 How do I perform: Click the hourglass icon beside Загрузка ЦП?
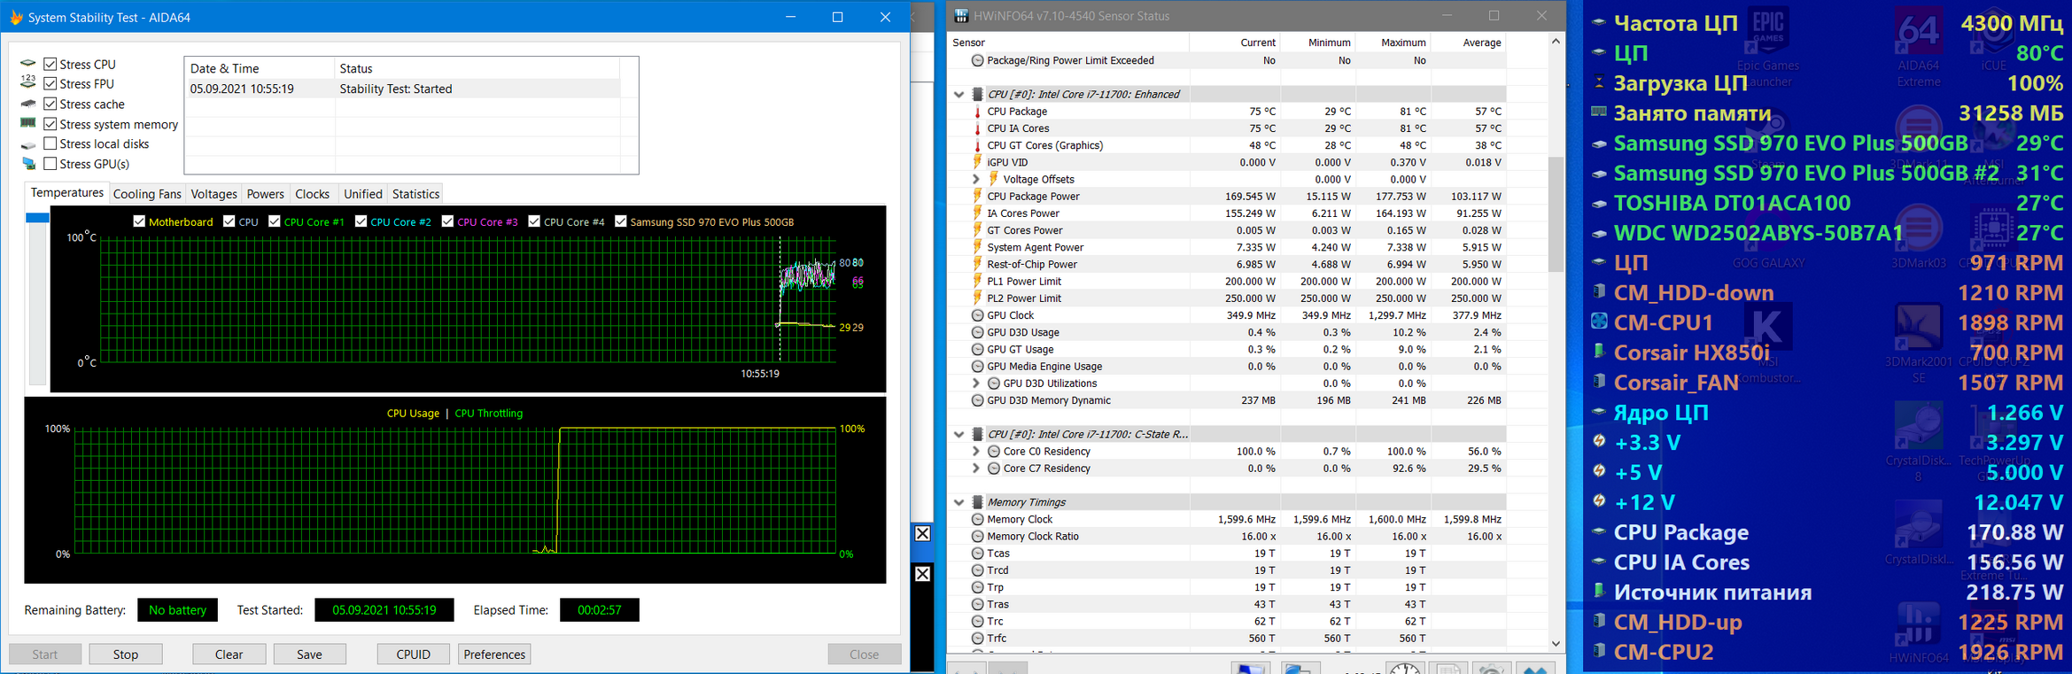coord(1599,82)
